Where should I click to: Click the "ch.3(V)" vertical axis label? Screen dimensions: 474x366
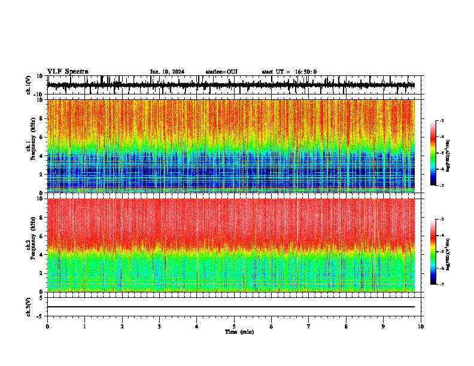pos(29,307)
